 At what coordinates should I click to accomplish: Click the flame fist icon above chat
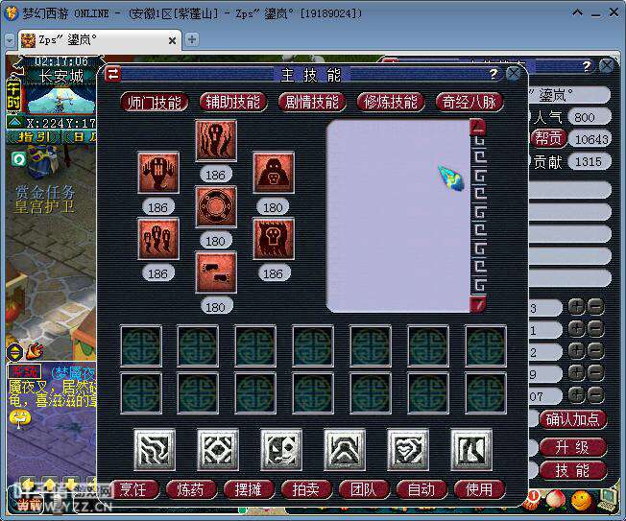(36, 351)
